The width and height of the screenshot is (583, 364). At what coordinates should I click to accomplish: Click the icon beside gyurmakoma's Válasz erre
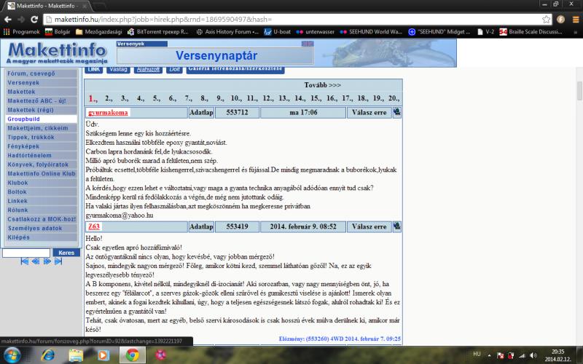point(396,113)
